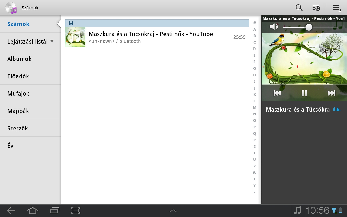Expand the bottom panel up chevron

pyautogui.click(x=173, y=211)
